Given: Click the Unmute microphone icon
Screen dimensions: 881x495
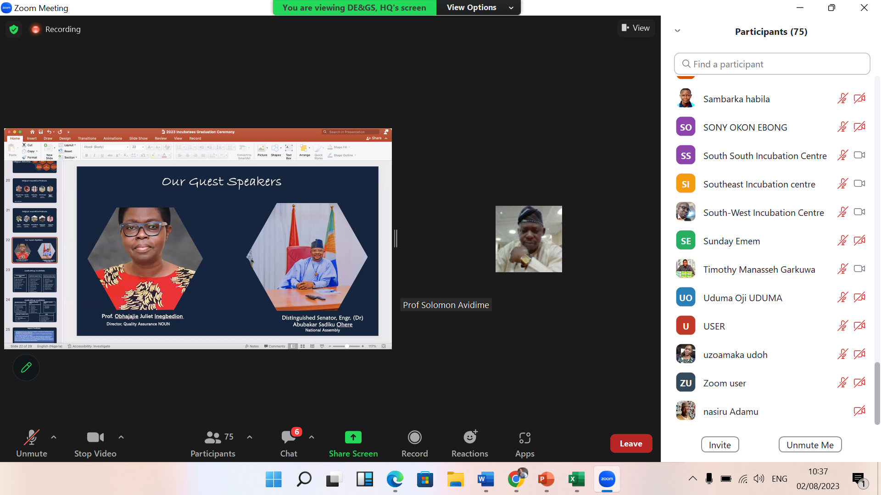Looking at the screenshot, I should (31, 437).
